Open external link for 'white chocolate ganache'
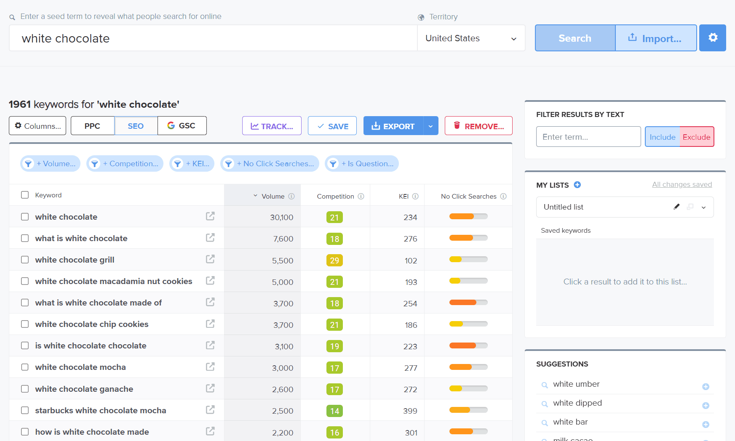This screenshot has height=441, width=735. click(x=210, y=388)
